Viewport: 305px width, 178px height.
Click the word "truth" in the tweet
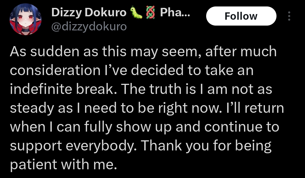click(x=165, y=89)
